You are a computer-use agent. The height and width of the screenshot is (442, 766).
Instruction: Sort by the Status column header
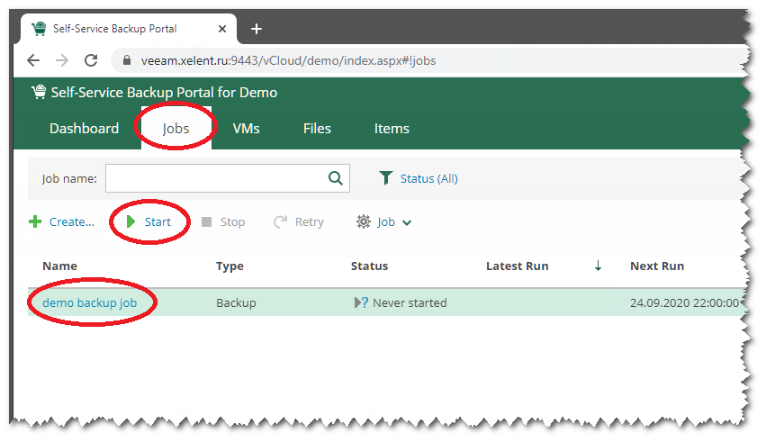pyautogui.click(x=369, y=266)
